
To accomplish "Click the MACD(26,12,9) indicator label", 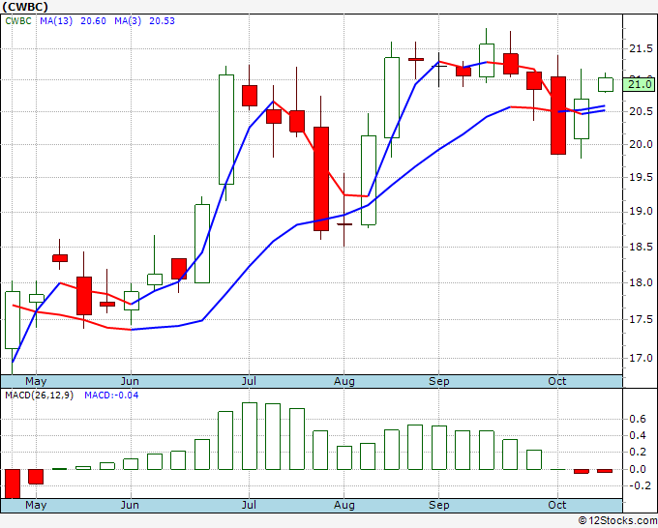I will click(x=39, y=396).
